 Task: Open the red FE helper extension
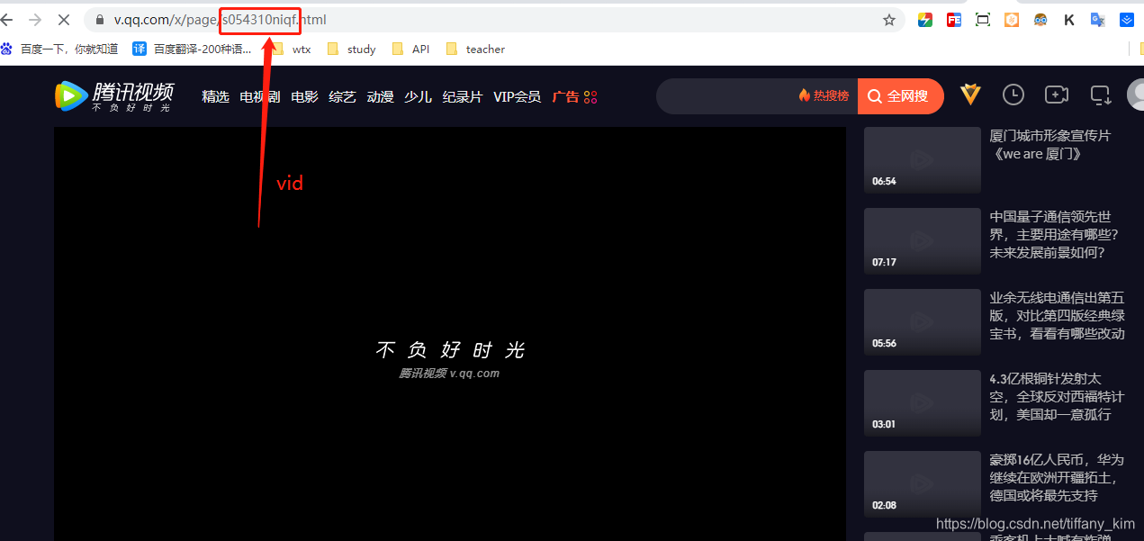coord(954,20)
